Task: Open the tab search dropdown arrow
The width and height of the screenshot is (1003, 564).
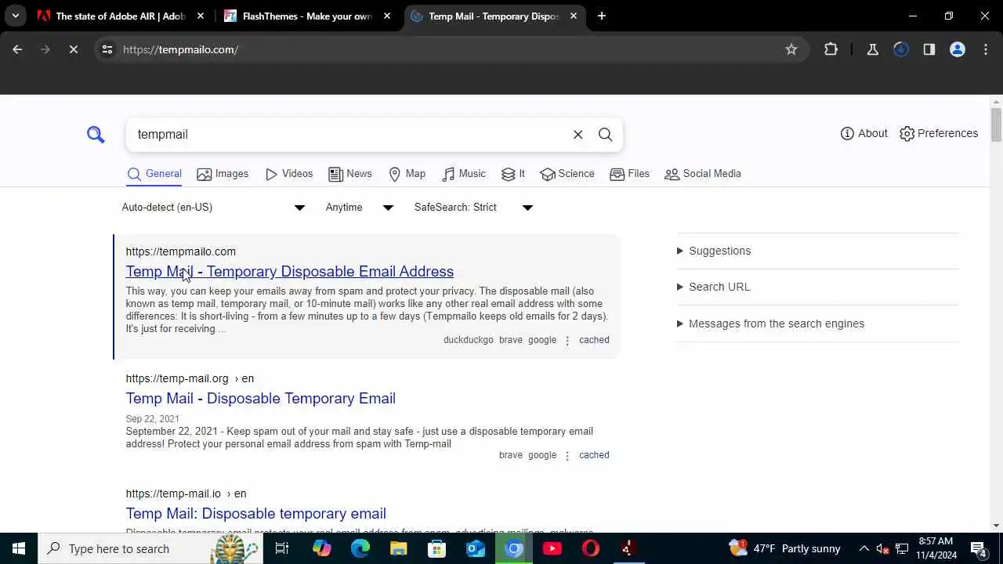Action: (x=15, y=16)
